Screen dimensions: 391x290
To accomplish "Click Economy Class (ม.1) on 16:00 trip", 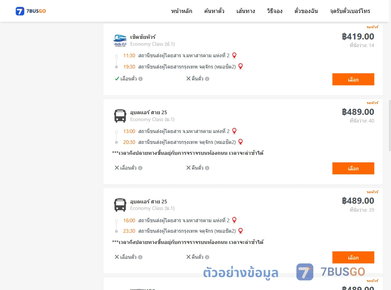I will pos(152,208).
